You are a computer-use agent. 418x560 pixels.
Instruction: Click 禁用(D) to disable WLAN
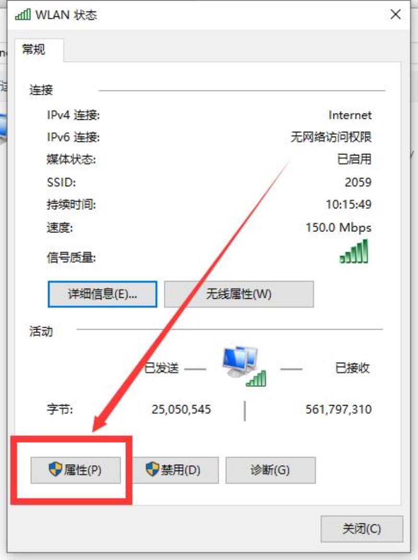175,470
